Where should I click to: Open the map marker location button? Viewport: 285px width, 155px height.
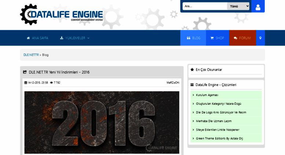(260, 38)
